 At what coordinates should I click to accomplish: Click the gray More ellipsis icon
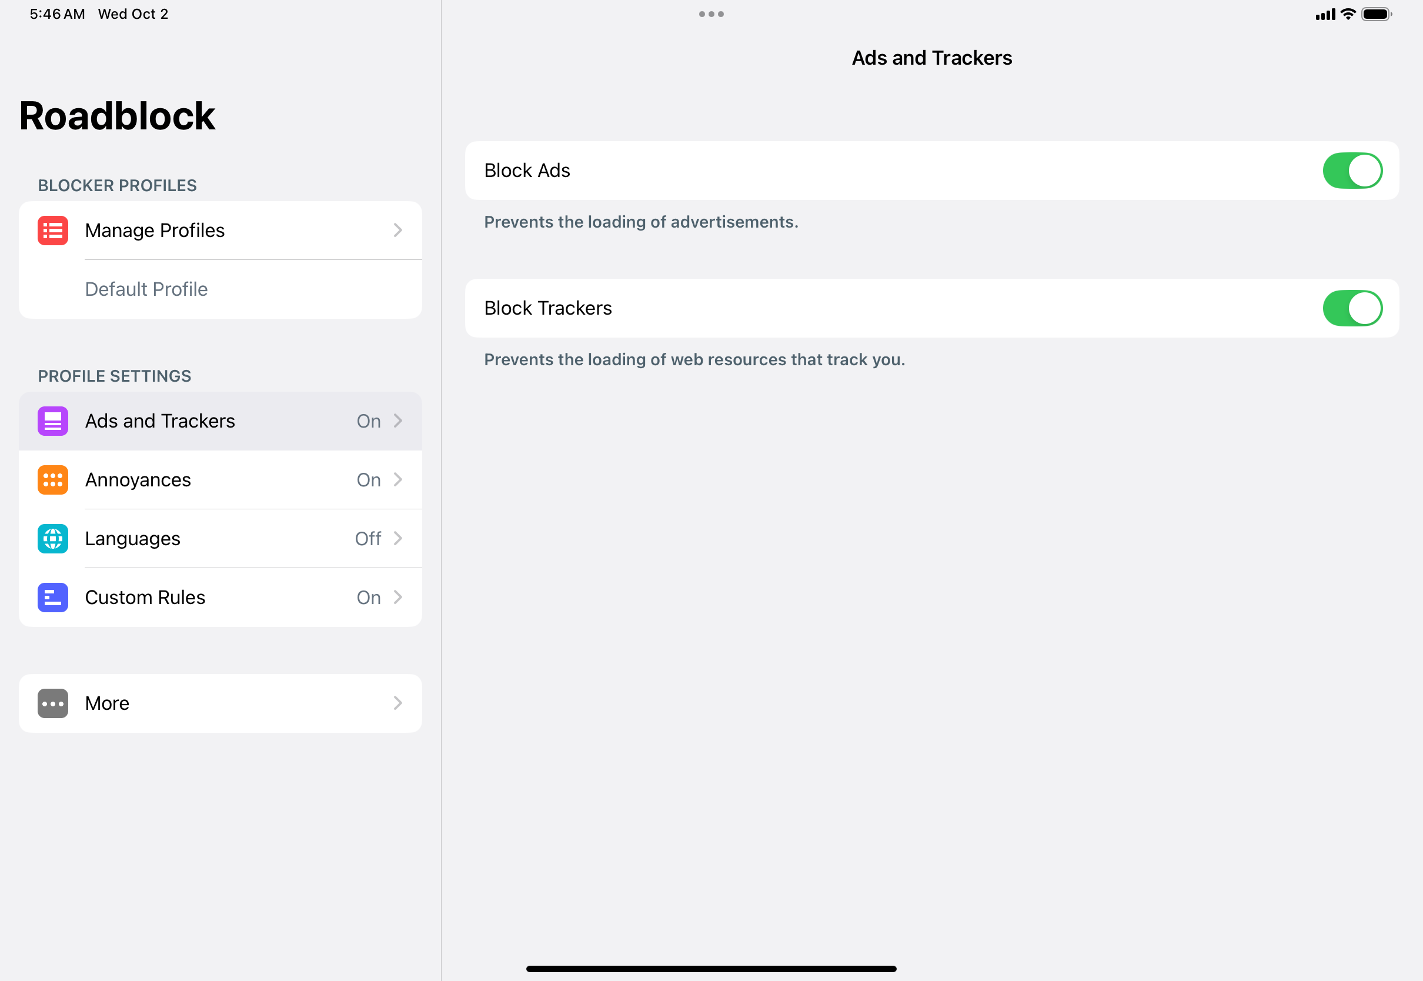tap(53, 703)
